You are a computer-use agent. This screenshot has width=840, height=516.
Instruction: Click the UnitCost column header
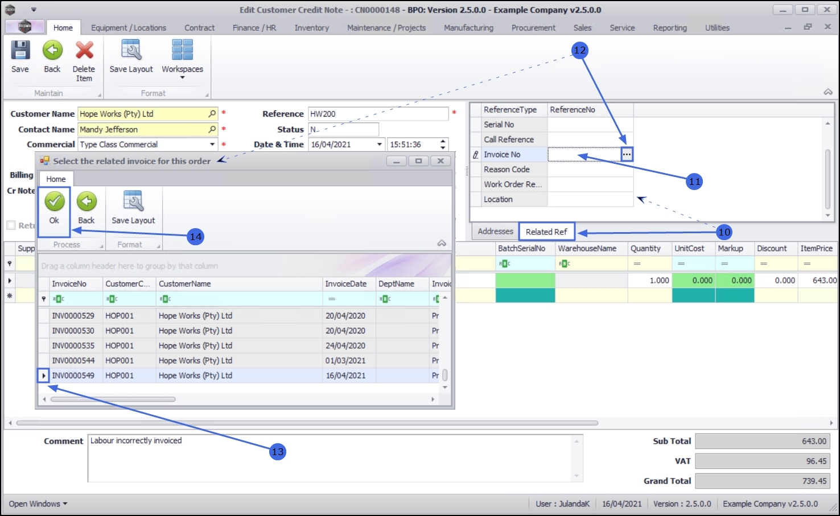[x=693, y=249]
